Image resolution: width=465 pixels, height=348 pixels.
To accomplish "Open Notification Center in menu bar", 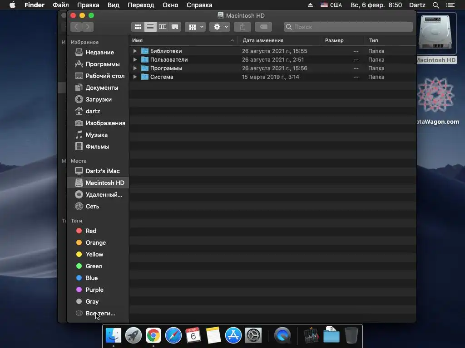I will pos(450,5).
